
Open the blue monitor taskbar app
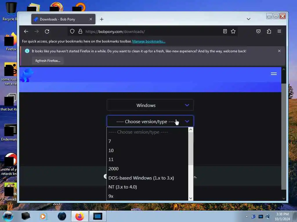pos(98,216)
